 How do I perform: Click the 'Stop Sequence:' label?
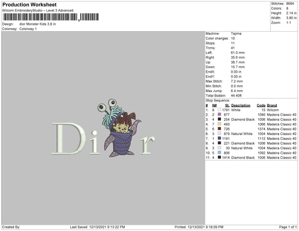coord(218,101)
